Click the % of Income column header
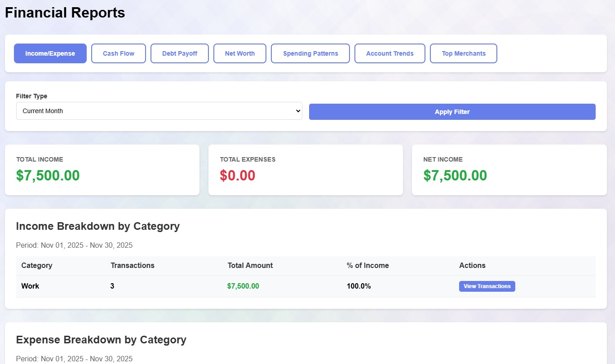615x364 pixels. pyautogui.click(x=368, y=265)
